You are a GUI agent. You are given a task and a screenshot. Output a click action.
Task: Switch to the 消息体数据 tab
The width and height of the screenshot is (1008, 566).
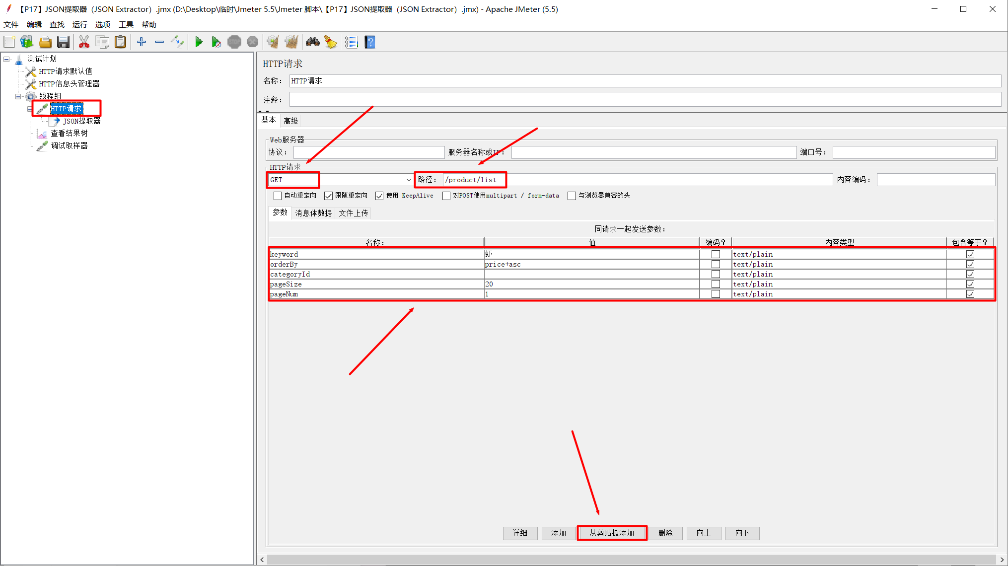(313, 213)
